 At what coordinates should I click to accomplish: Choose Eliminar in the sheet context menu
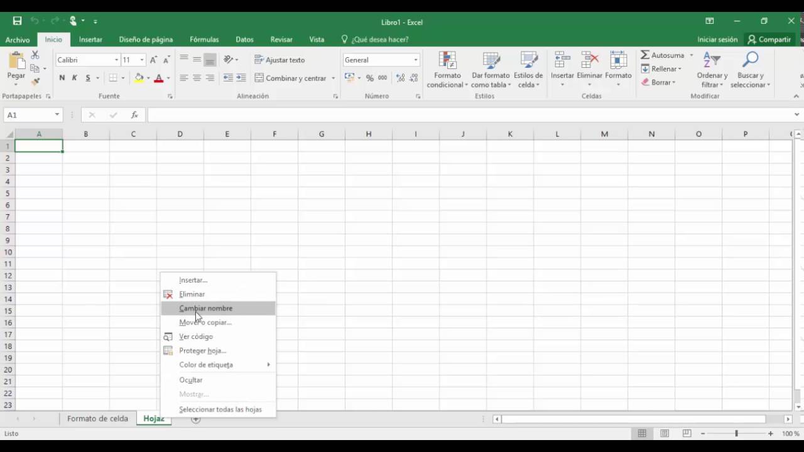[218, 294]
